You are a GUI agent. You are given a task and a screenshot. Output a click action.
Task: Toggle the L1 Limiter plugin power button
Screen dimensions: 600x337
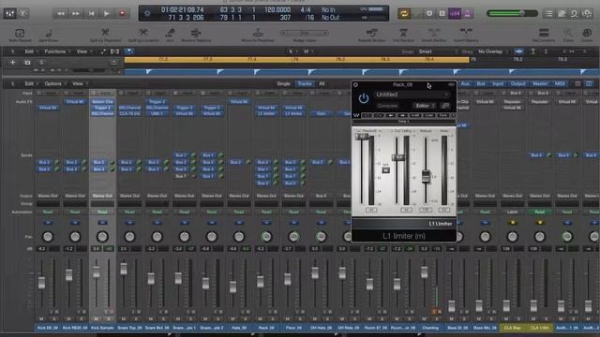coord(364,98)
